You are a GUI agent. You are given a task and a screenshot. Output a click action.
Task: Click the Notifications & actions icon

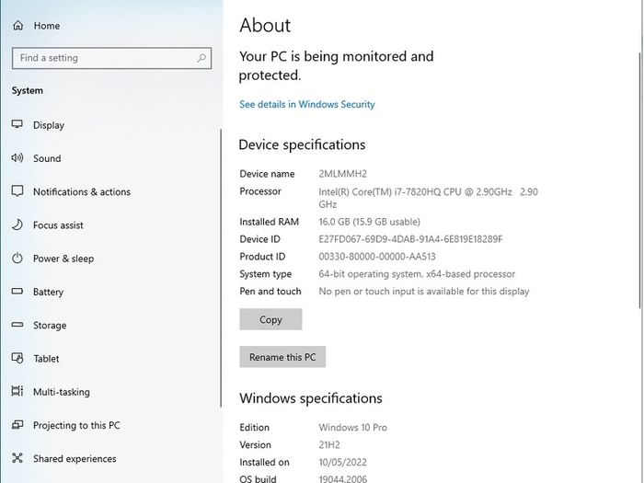click(17, 191)
